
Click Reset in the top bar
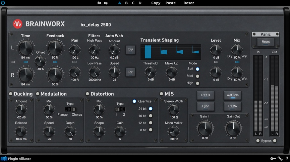click(189, 3)
